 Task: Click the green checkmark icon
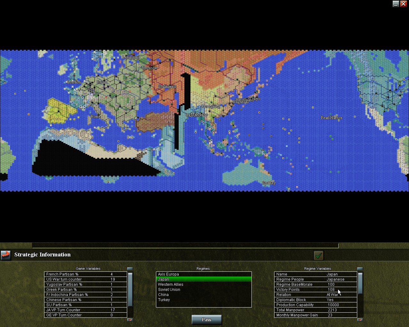pos(319,255)
